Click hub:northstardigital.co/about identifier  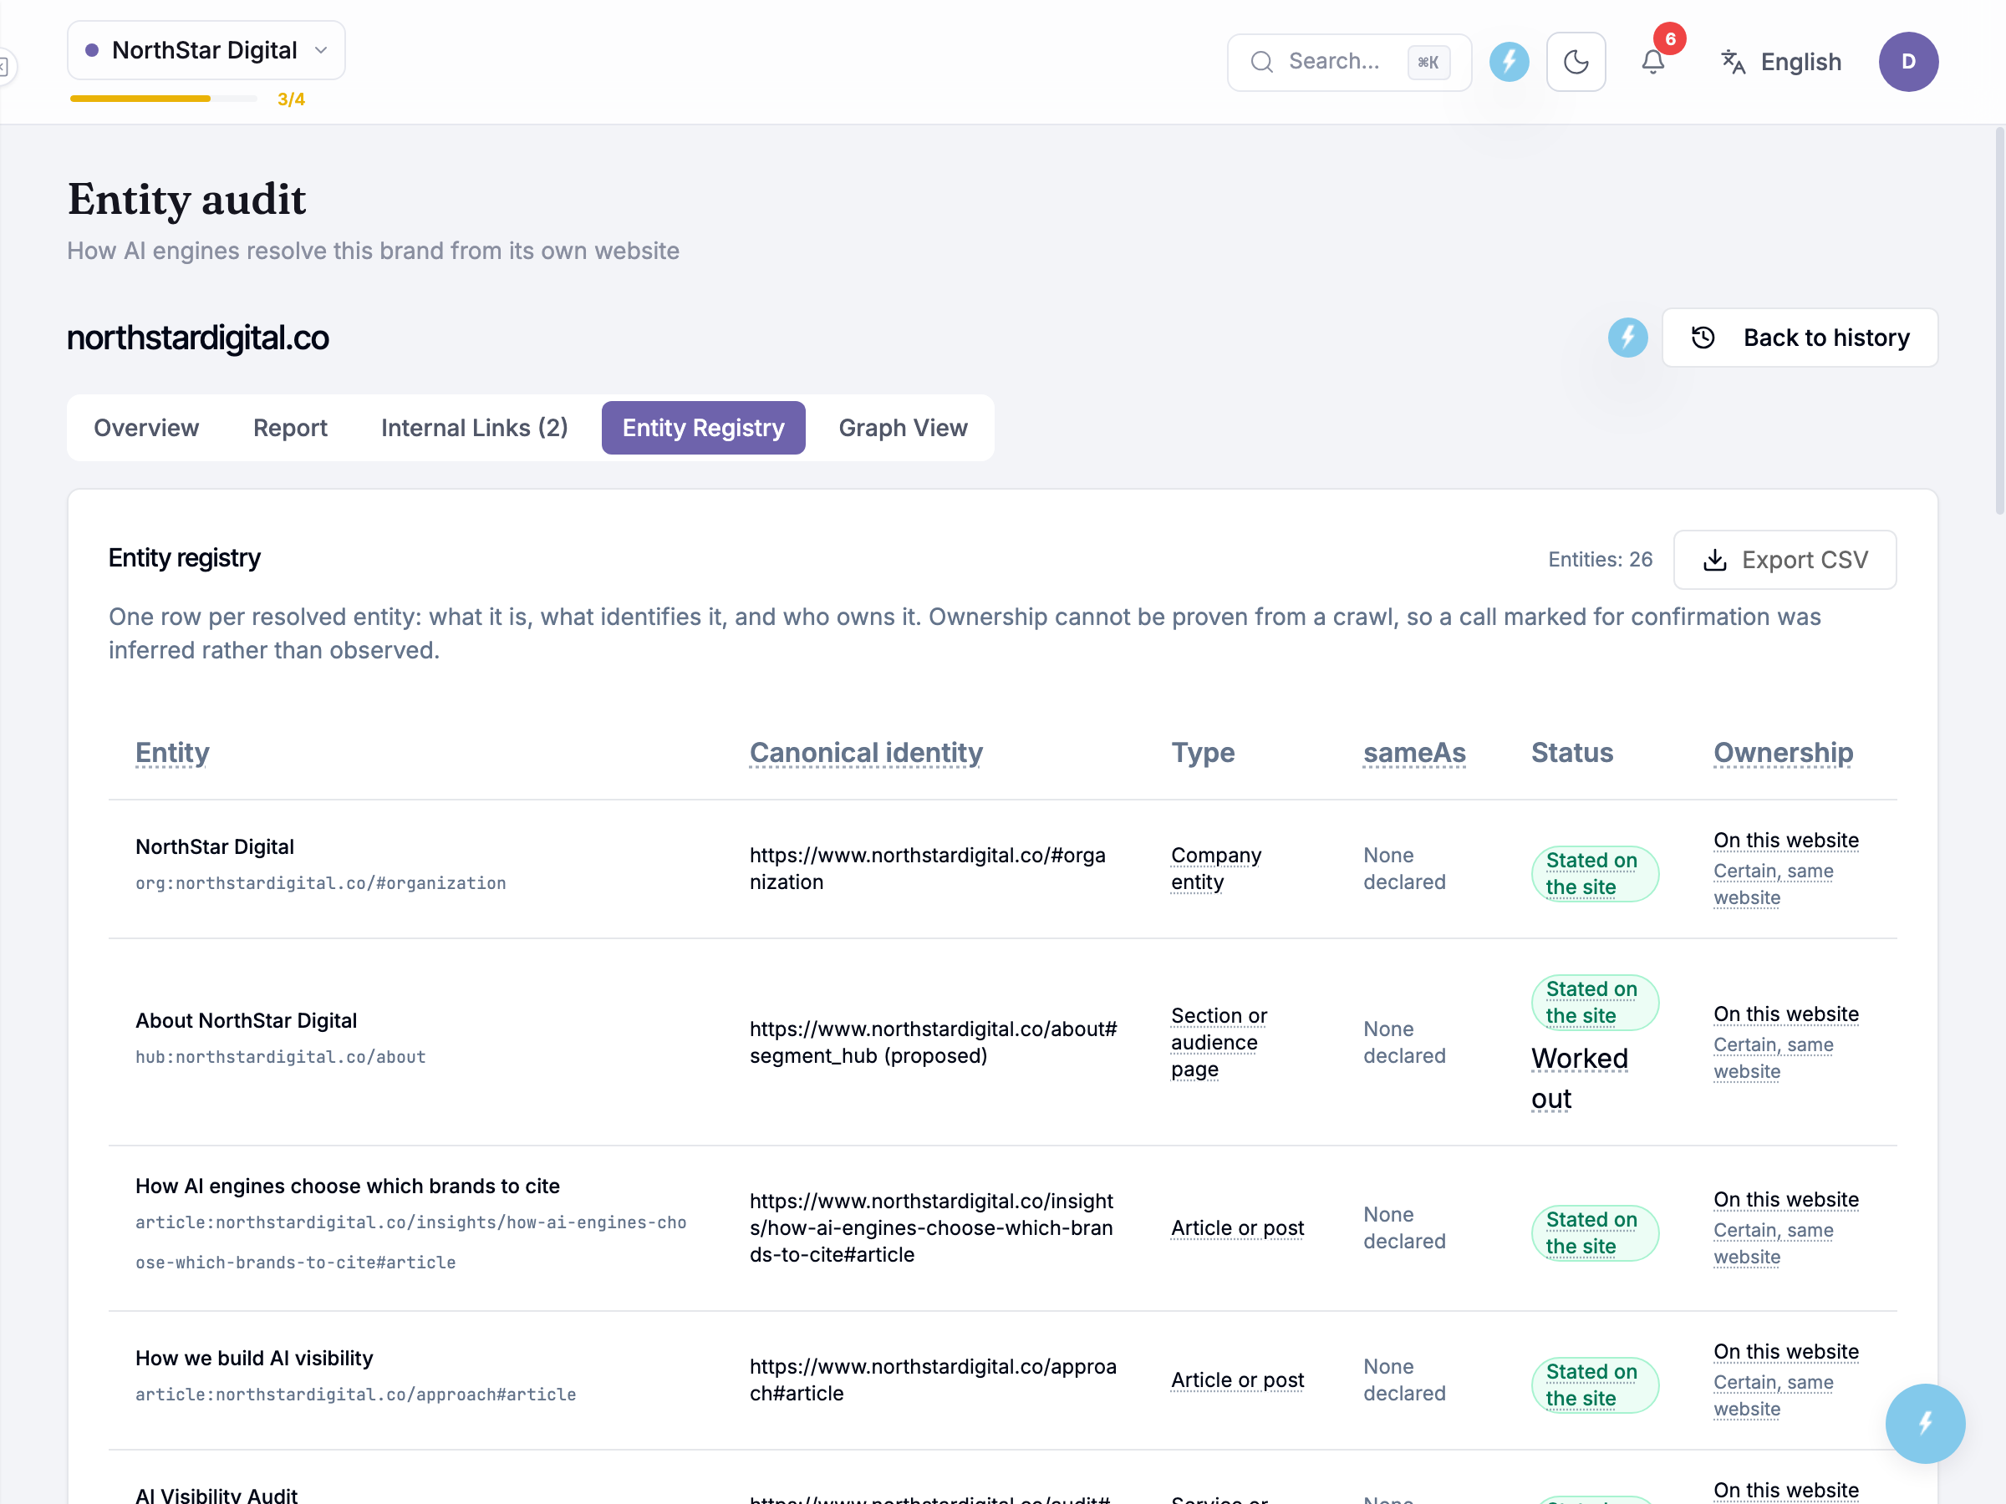tap(280, 1056)
